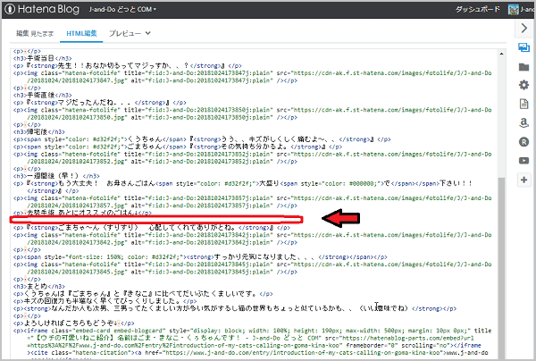The image size is (536, 361).
Task: Expand the プレビュー dropdown chevron
Action: click(147, 33)
